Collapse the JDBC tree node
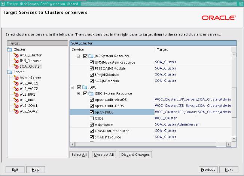 pos(72,87)
